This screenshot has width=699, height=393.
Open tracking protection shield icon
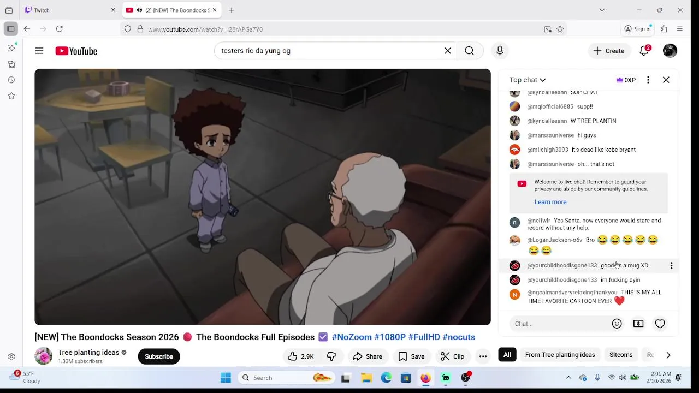click(128, 29)
